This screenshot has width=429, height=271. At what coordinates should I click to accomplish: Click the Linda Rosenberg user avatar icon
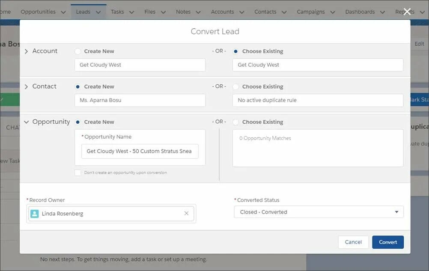pos(35,214)
